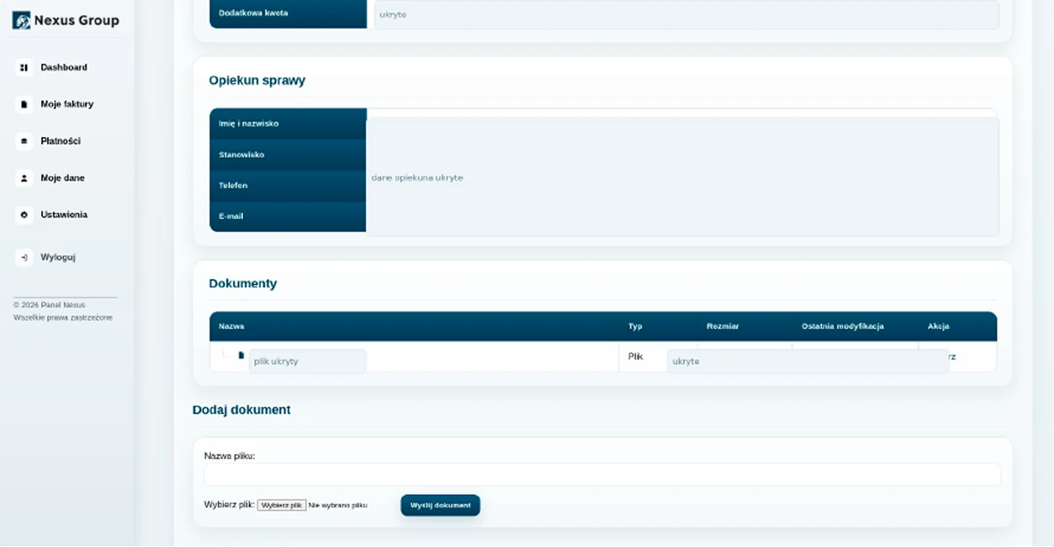Sort documents by the Nazwa column header

click(231, 326)
